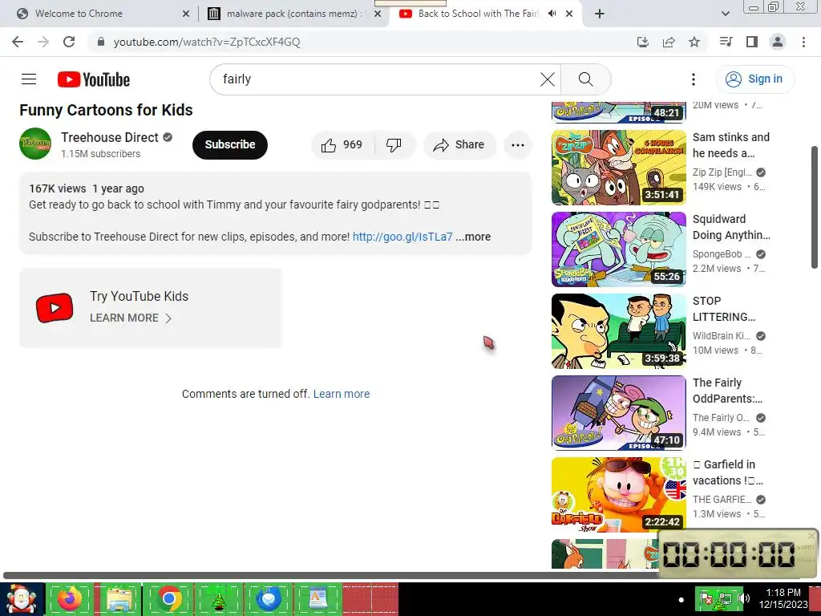Click the Chrome taskbar icon
Screen dimensions: 821x616
pyautogui.click(x=168, y=599)
